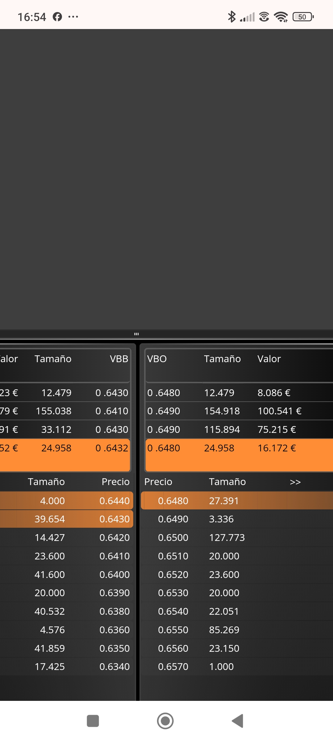Screen dimensions: 333x741
Task: Select the 100.541 € value cell
Action: click(280, 411)
